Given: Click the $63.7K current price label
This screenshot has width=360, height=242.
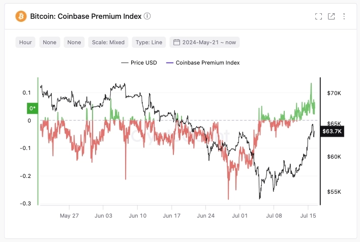Looking at the screenshot, I should coord(333,132).
